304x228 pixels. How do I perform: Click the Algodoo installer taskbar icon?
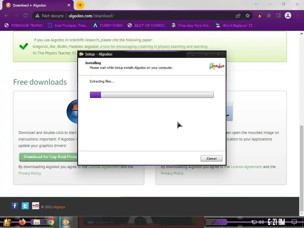(66, 222)
